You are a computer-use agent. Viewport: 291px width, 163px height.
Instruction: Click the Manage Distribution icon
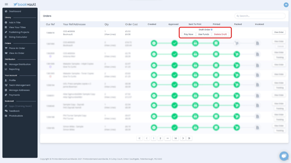pyautogui.click(x=6, y=64)
